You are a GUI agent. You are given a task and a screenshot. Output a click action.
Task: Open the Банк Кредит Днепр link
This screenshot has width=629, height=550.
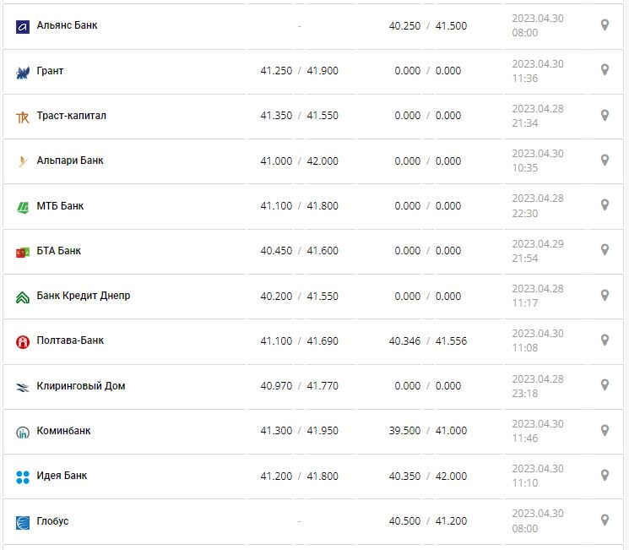pos(84,296)
